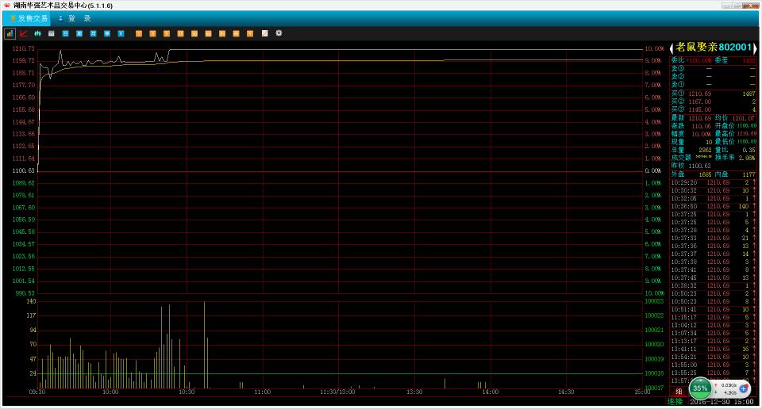
Task: Click the stock code 802001
Action: point(735,47)
